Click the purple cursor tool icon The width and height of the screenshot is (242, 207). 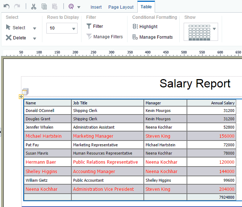pos(71,7)
